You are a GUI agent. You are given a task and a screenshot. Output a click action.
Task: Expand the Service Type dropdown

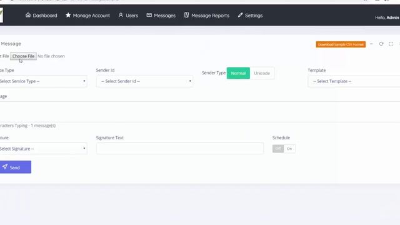coord(43,81)
